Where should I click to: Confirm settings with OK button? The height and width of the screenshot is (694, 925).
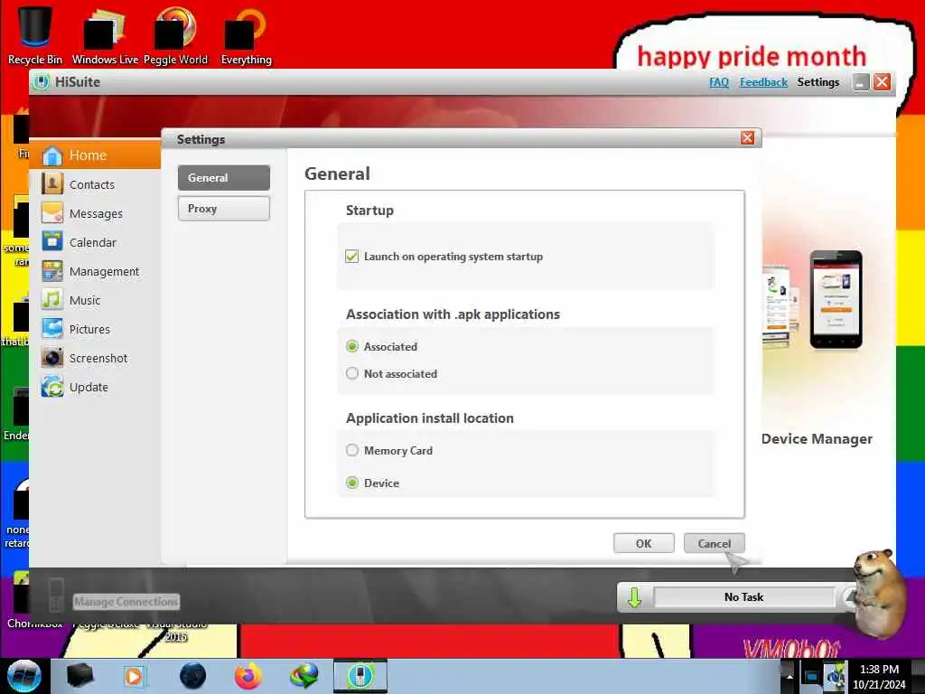(x=643, y=543)
